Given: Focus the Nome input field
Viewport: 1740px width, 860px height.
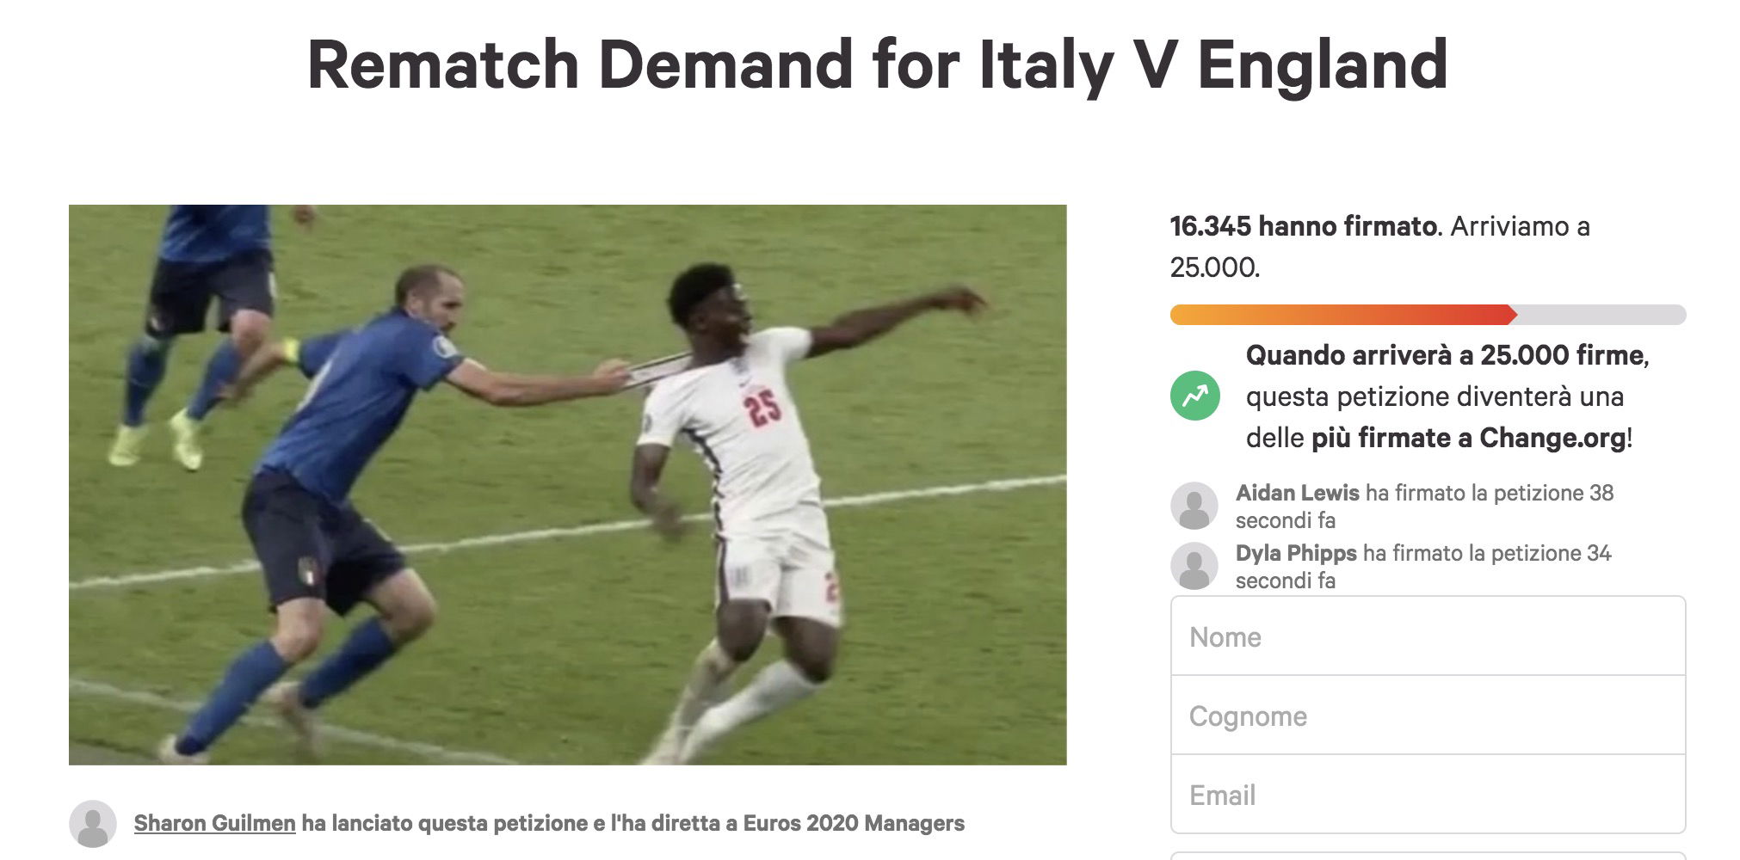Looking at the screenshot, I should pyautogui.click(x=1427, y=636).
